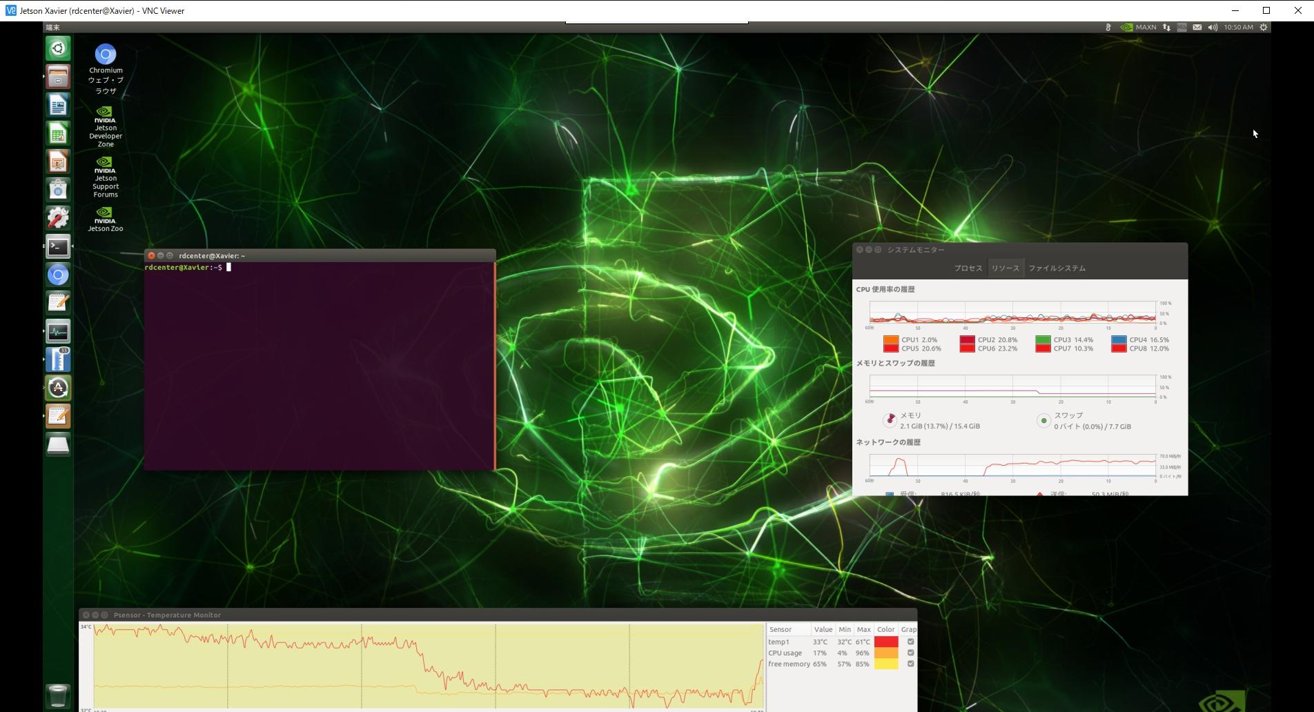Click the Color column header in Psensor
The image size is (1314, 712).
886,629
